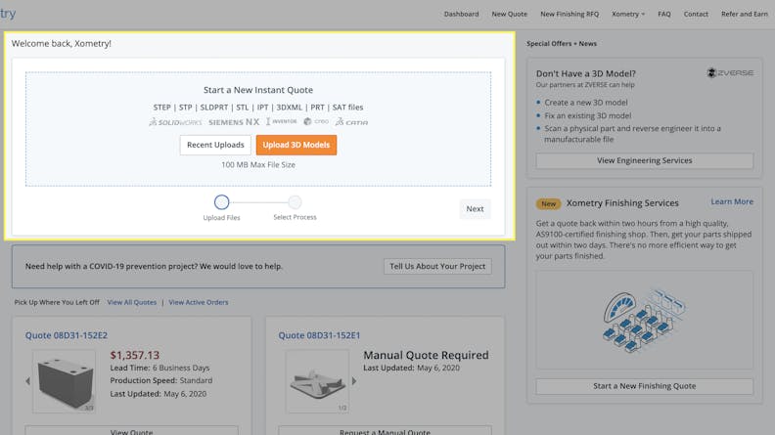Click the finishing services illustration
The image size is (775, 435).
click(x=644, y=321)
